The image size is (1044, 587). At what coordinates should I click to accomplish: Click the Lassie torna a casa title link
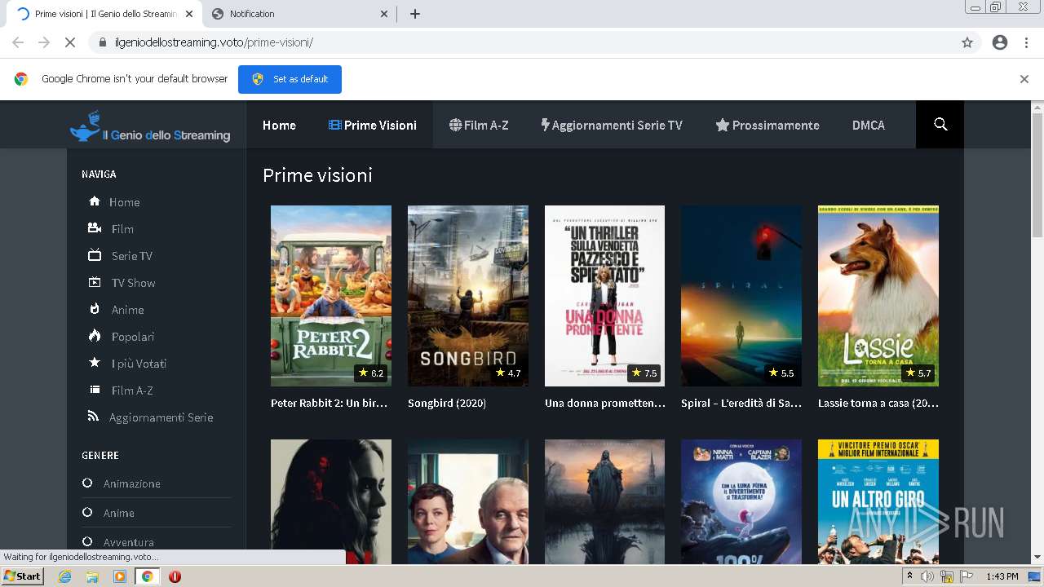pos(878,403)
